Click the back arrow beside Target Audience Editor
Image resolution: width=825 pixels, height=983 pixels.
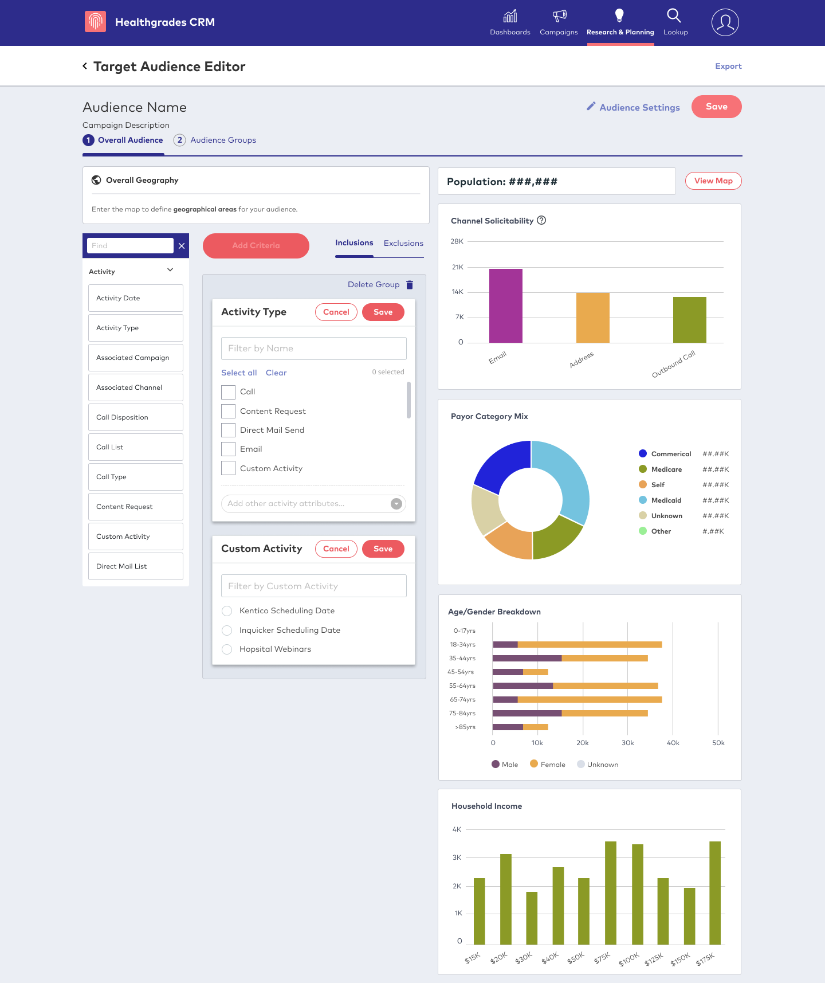[x=85, y=66]
